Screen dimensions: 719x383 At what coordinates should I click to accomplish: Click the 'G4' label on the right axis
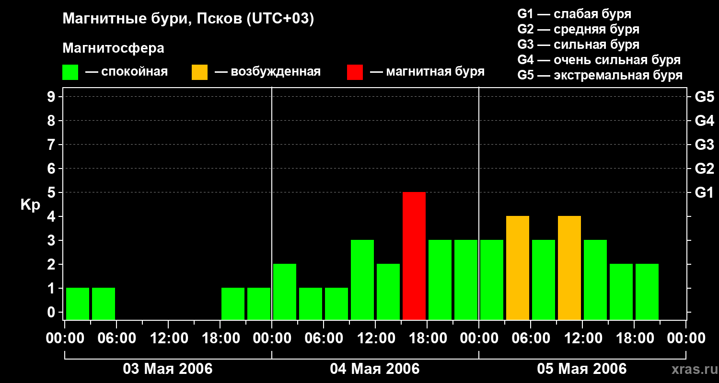point(704,121)
